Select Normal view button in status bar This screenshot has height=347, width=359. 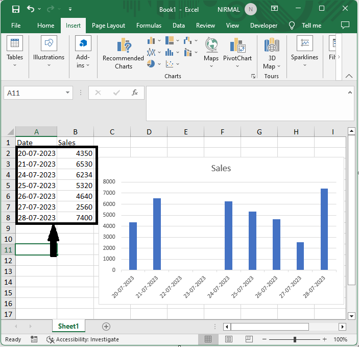pos(208,339)
